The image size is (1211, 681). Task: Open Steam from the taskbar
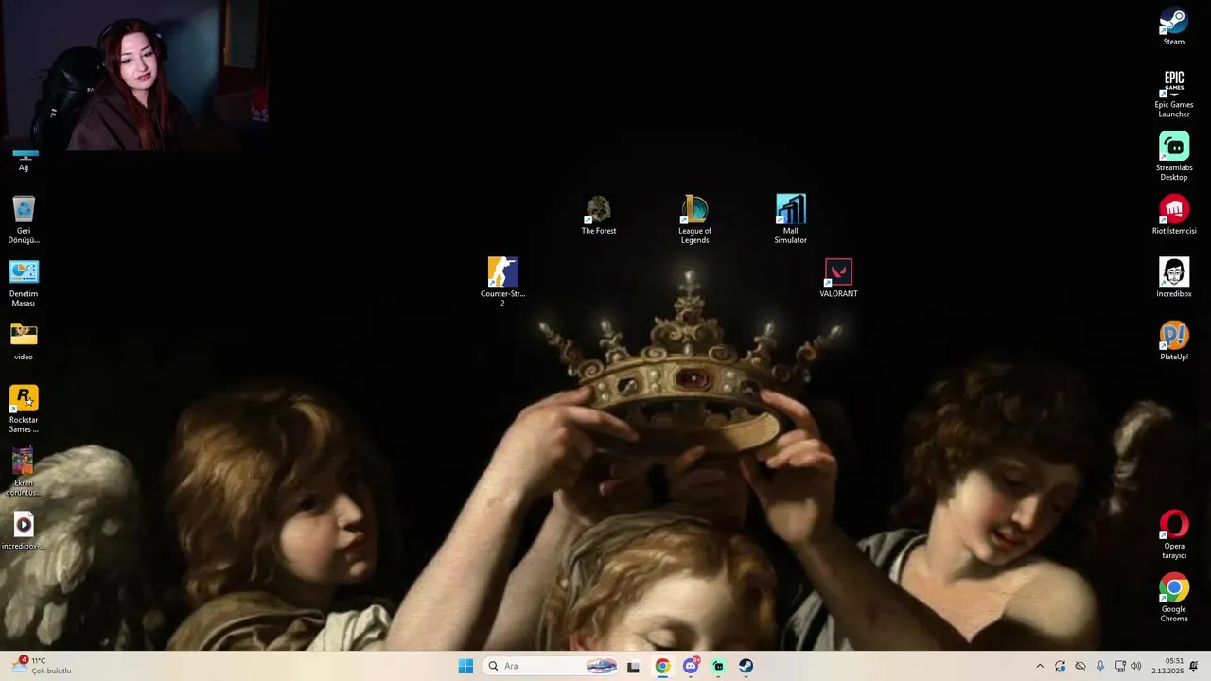pos(746,666)
